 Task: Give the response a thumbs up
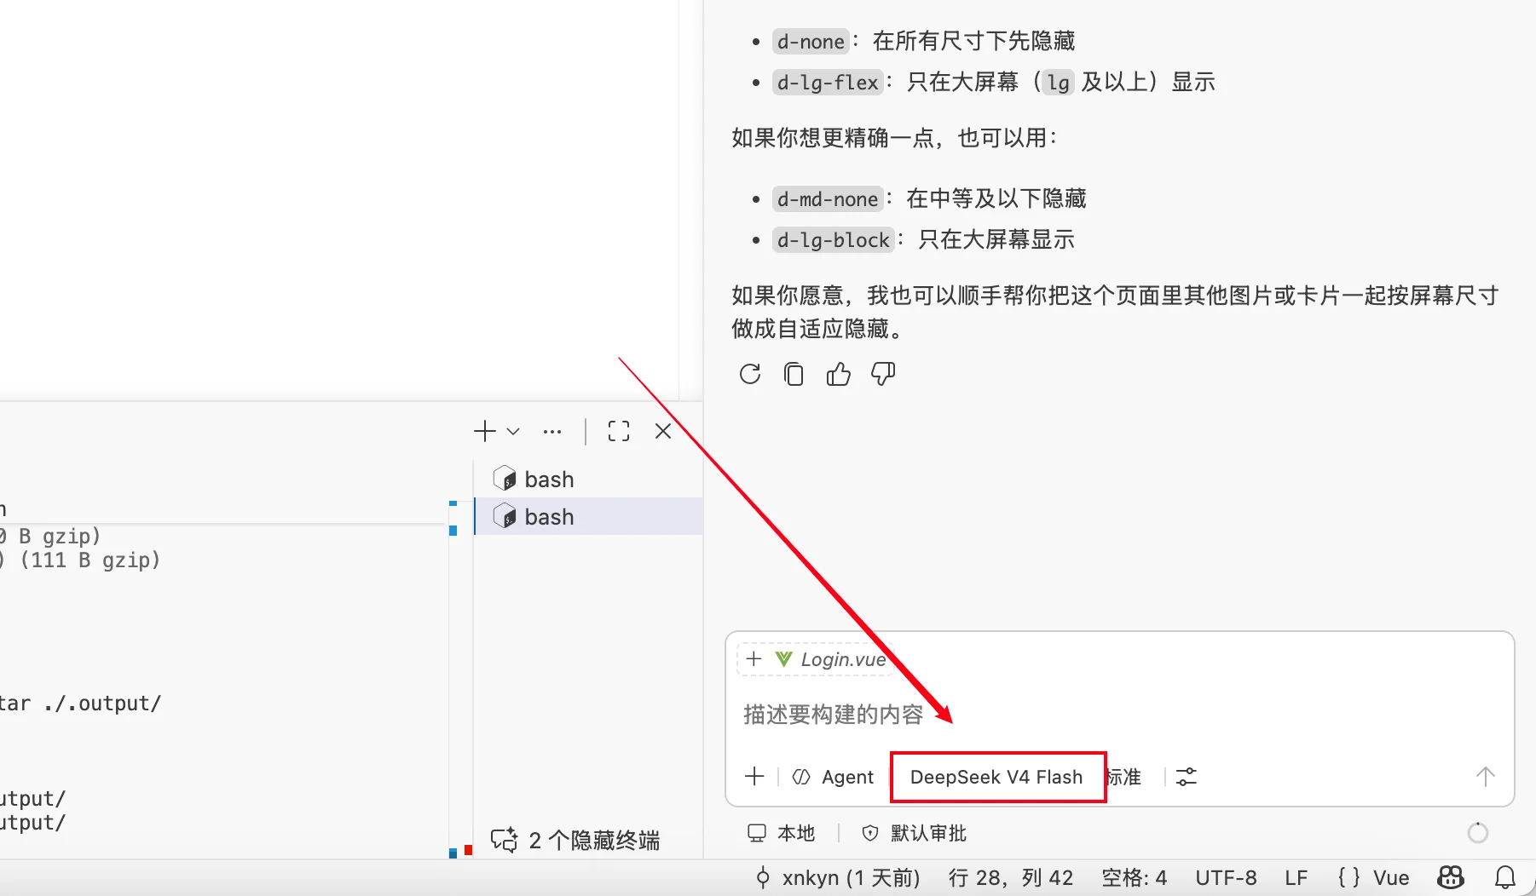839,374
